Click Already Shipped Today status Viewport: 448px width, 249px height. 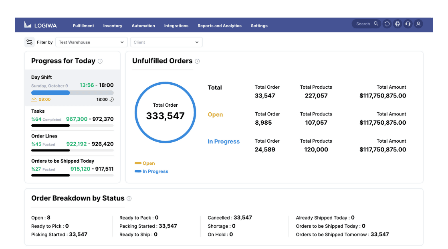[x=325, y=218]
